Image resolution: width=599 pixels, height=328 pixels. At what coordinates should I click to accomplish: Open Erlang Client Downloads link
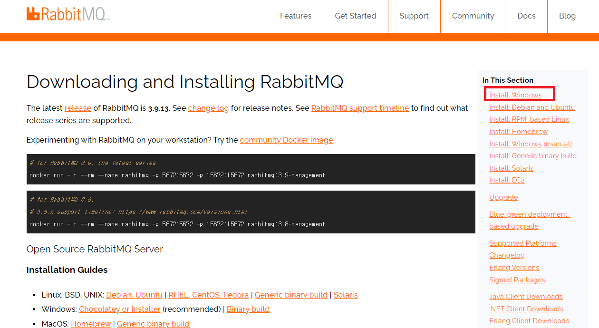(x=529, y=321)
